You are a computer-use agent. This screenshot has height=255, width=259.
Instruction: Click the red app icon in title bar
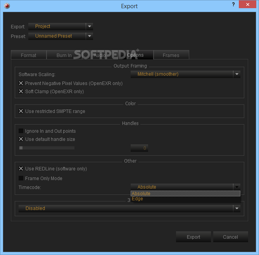coord(7,6)
